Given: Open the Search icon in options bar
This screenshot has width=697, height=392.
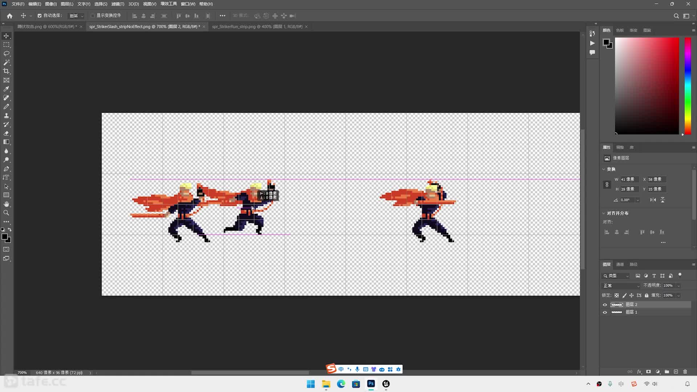Looking at the screenshot, I should tap(676, 16).
